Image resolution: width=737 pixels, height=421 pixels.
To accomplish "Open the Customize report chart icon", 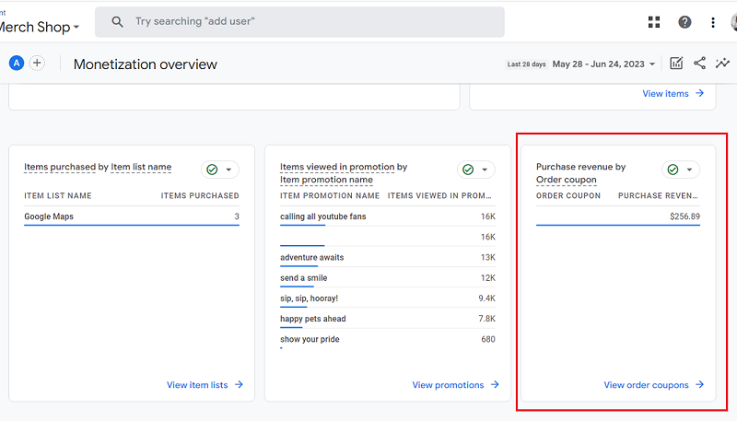I will [x=676, y=64].
